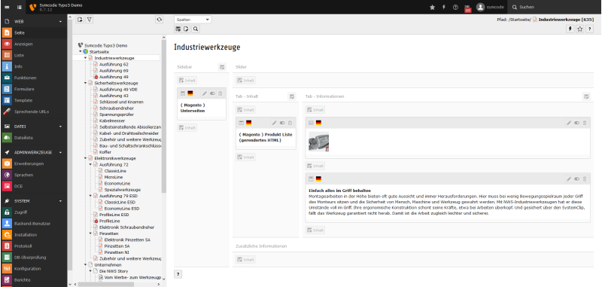The height and width of the screenshot is (287, 602).
Task: Edit all elements in Sidebar column
Action: (x=222, y=67)
